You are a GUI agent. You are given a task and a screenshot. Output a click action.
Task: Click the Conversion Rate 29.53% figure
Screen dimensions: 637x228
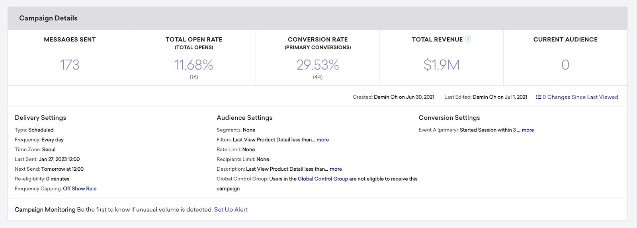point(318,65)
